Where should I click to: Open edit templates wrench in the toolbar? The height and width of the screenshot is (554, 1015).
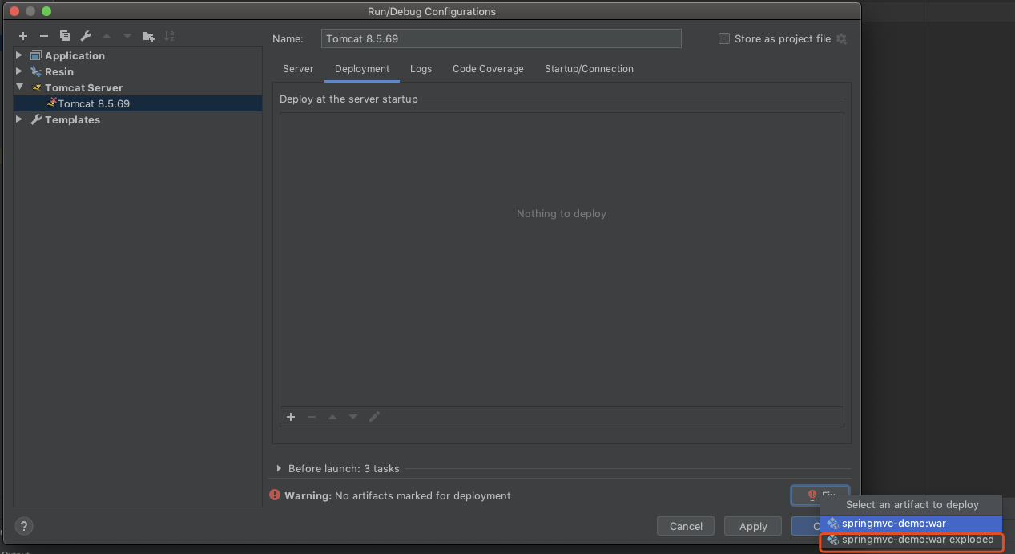[86, 36]
